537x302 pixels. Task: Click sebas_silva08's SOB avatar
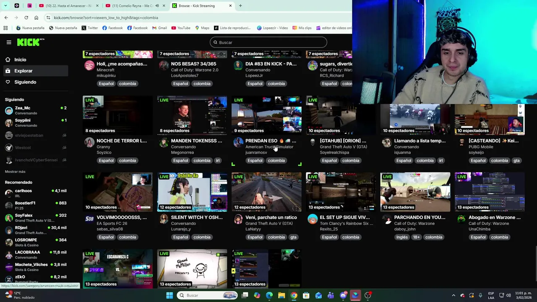coord(89,219)
